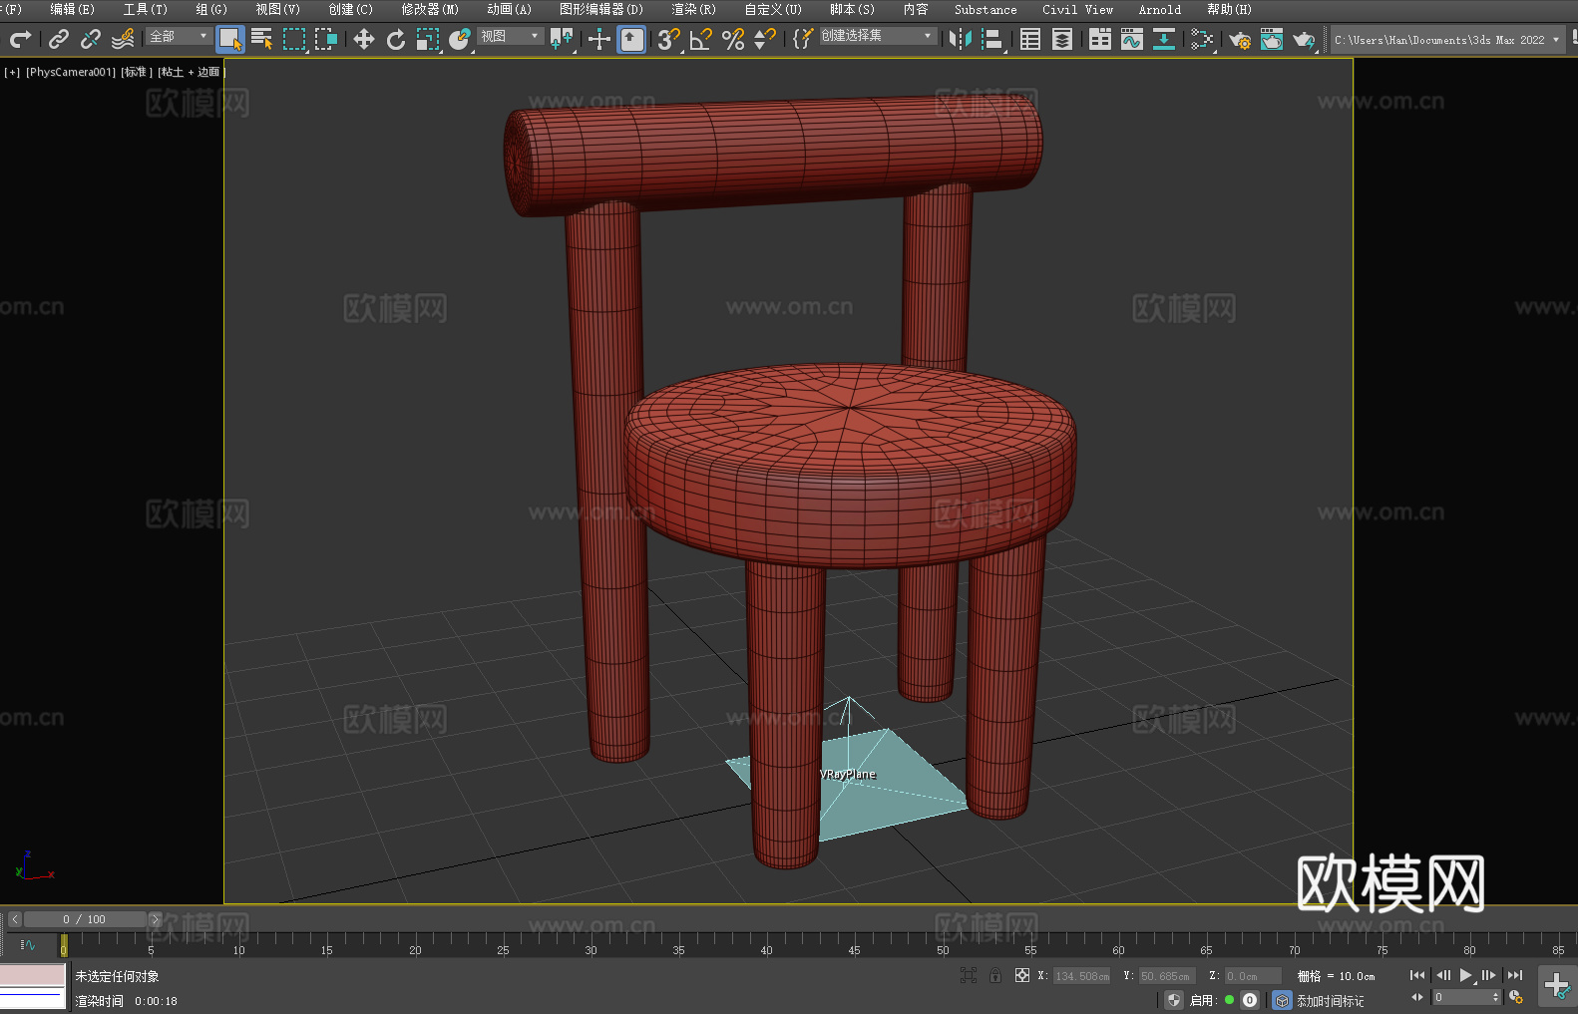Image resolution: width=1578 pixels, height=1014 pixels.
Task: Step time slider forward with right arrow
Action: 155,919
